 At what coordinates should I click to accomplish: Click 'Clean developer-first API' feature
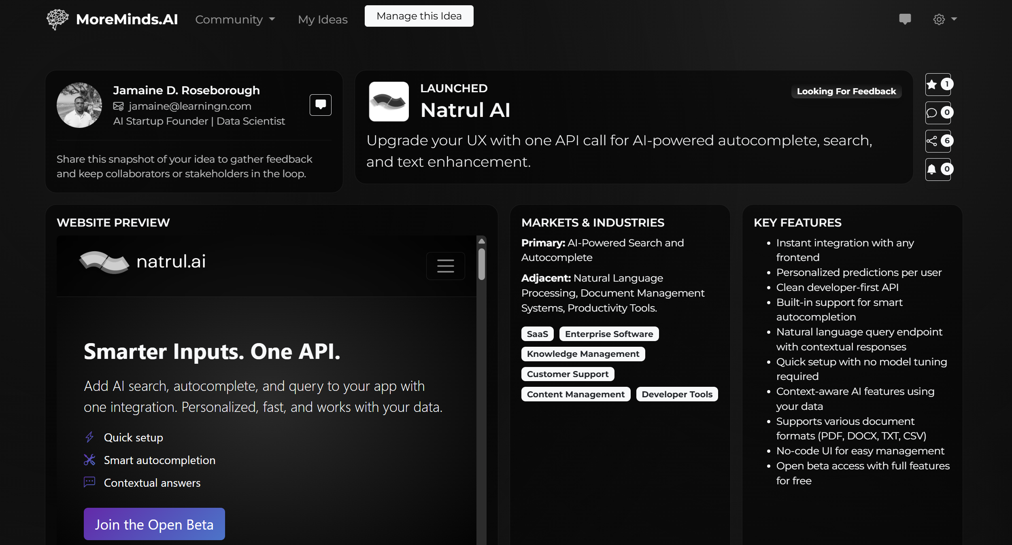(837, 287)
